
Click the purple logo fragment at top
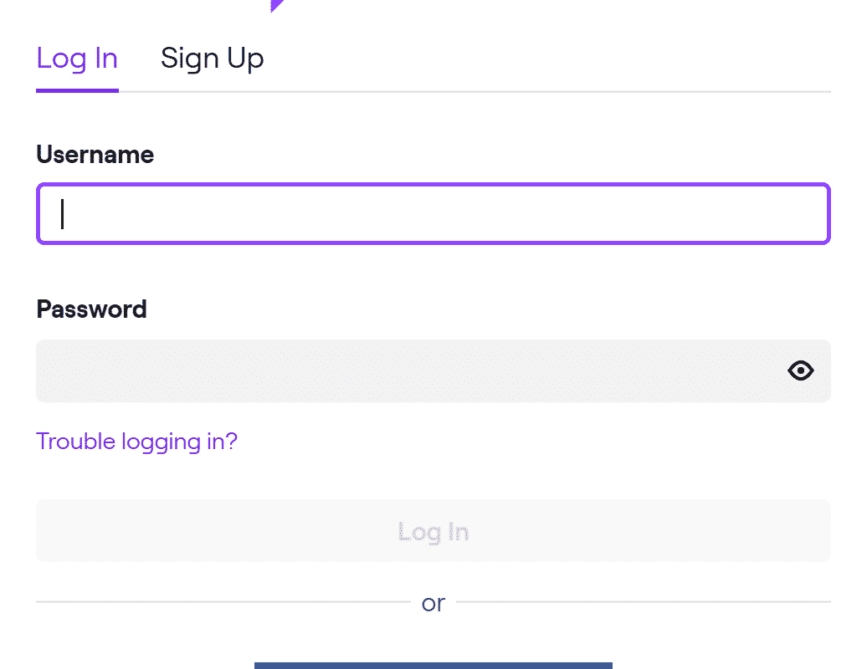pyautogui.click(x=276, y=5)
